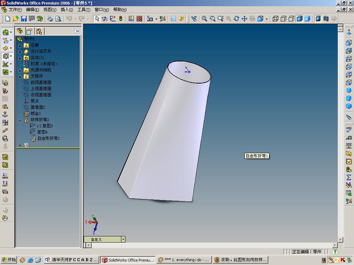Expand the 方程序 equations node
Viewport: 354px width, 265px height.
coord(20,77)
